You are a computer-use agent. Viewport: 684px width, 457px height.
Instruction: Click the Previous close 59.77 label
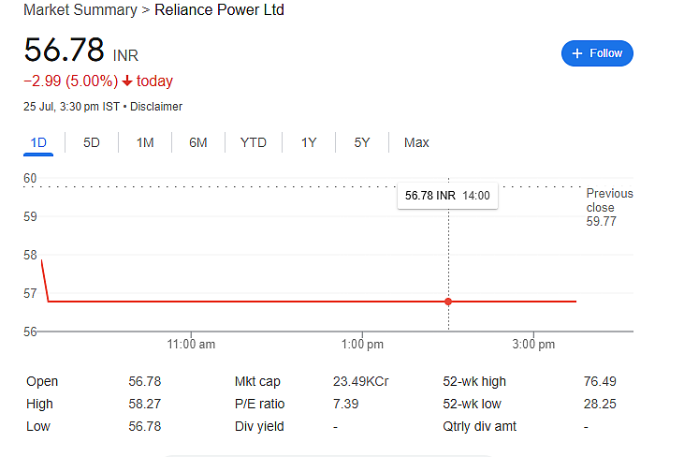pos(609,207)
